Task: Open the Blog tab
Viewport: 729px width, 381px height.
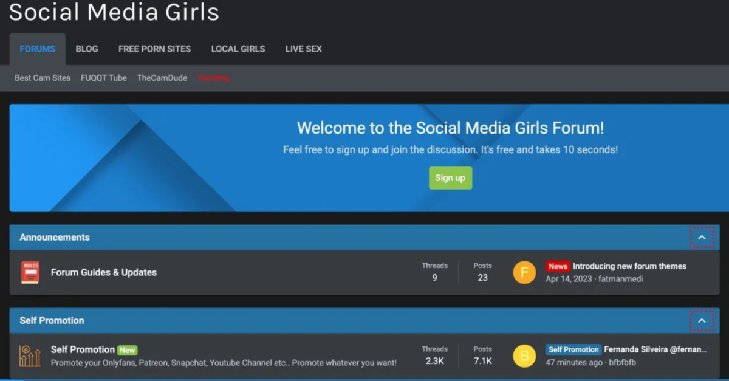Action: pyautogui.click(x=87, y=49)
